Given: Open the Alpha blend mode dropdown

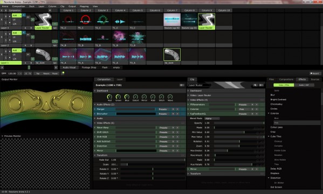Looking at the screenshot, I should (x=212, y=119).
